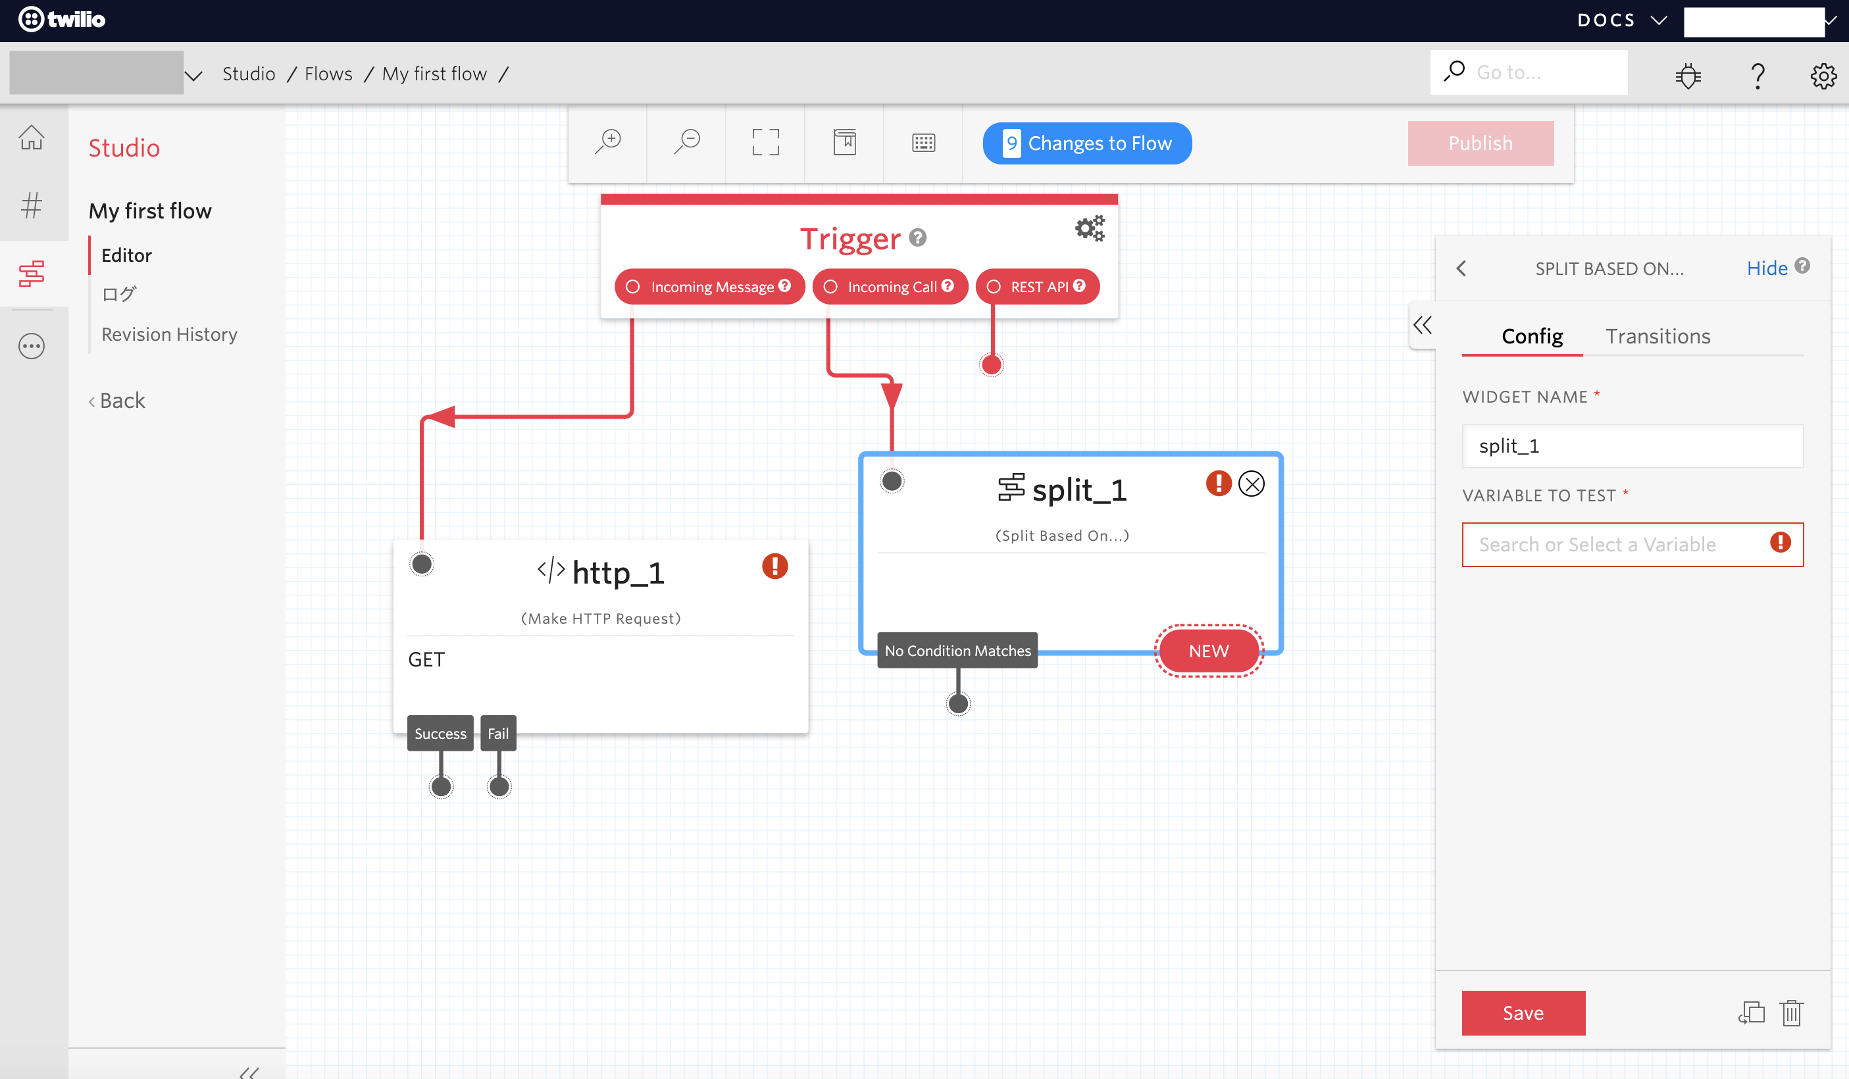Collapse the Split Based On panel with the chevrons
This screenshot has height=1079, width=1849.
click(1423, 325)
